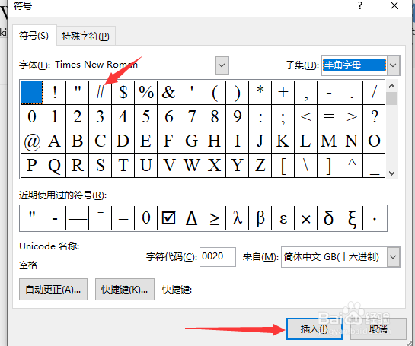The width and height of the screenshot is (415, 346).
Task: Pick the recently used multiplication × symbol
Action: click(x=305, y=218)
